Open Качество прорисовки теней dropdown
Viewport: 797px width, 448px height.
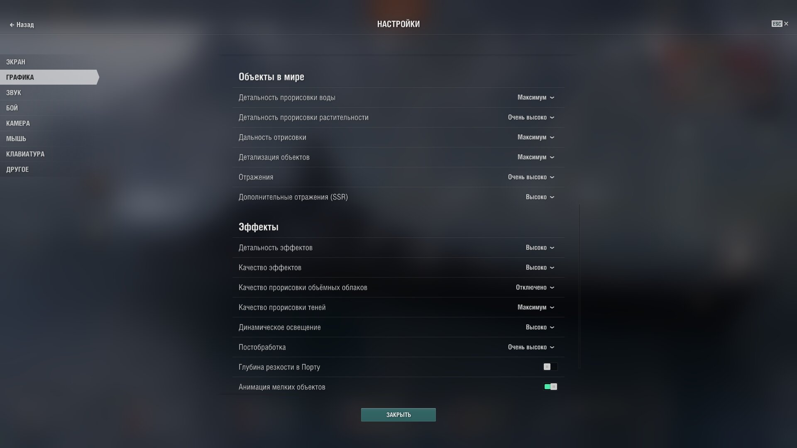[535, 307]
